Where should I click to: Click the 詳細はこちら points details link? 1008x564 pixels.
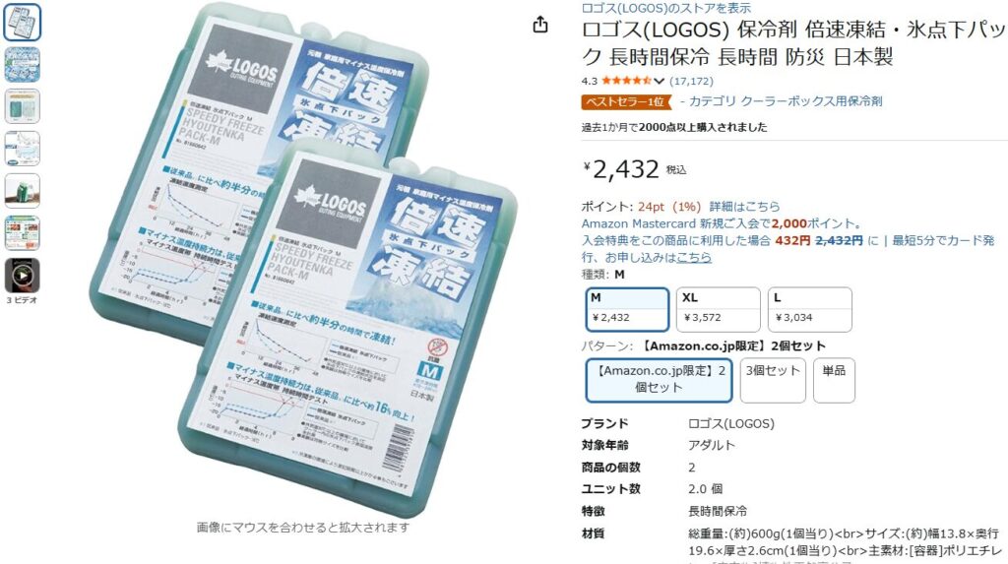744,207
